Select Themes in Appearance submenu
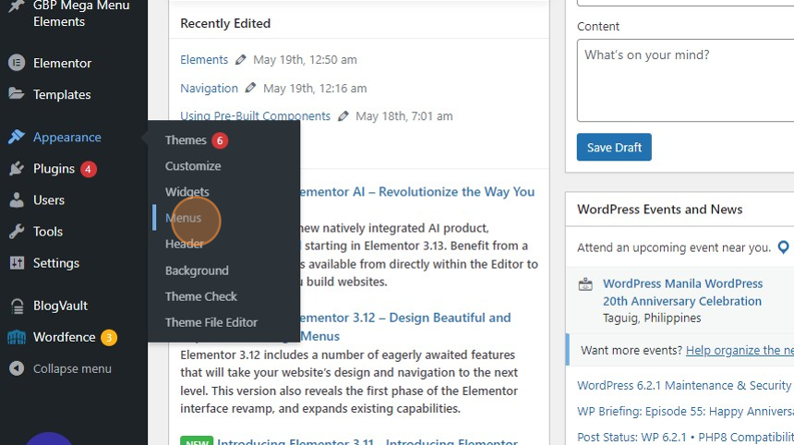This screenshot has width=794, height=445. (x=186, y=139)
